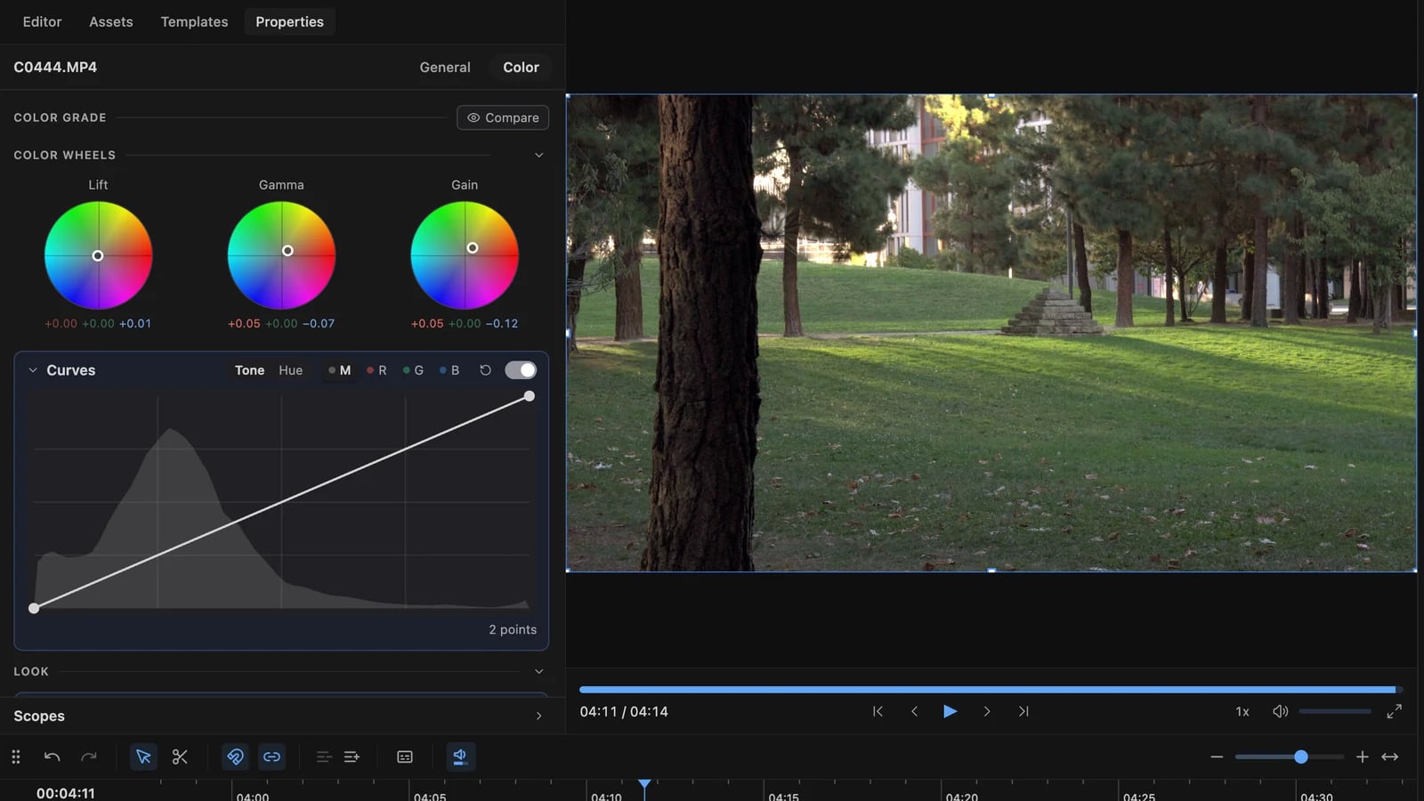The width and height of the screenshot is (1424, 801).
Task: Step back one frame
Action: [x=914, y=711]
